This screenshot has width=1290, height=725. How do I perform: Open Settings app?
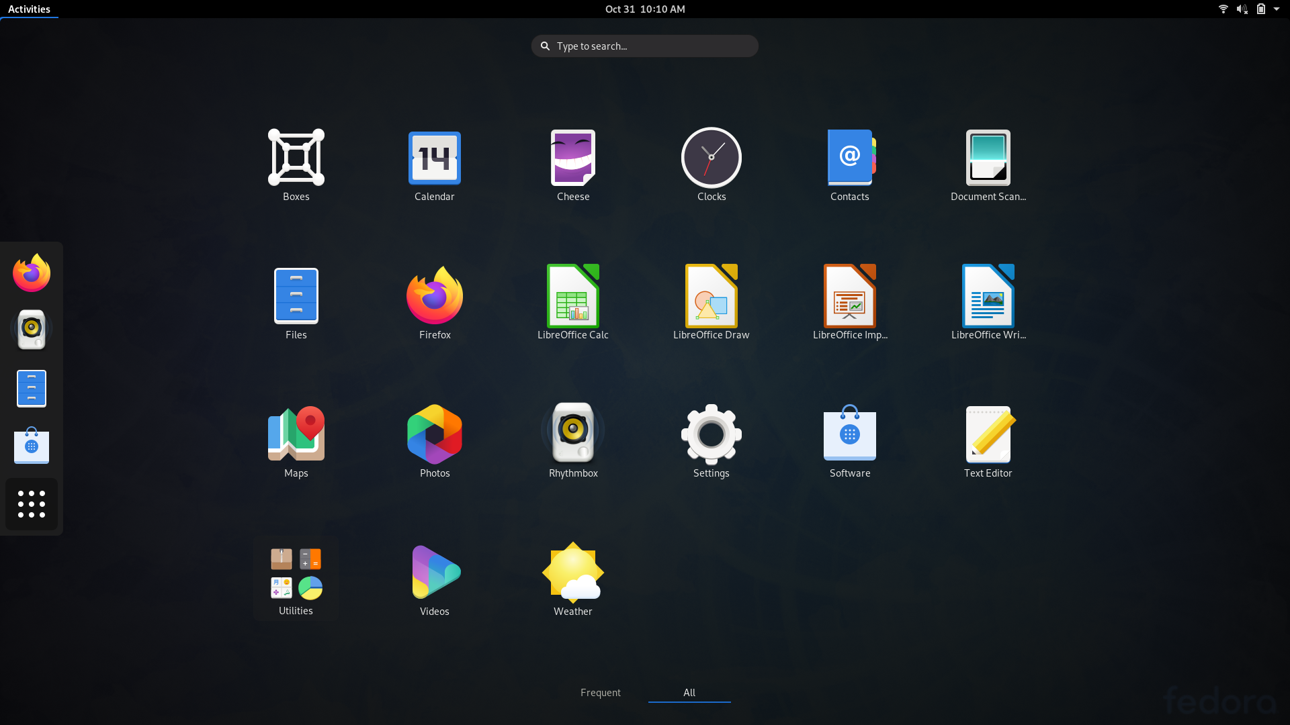[712, 442]
